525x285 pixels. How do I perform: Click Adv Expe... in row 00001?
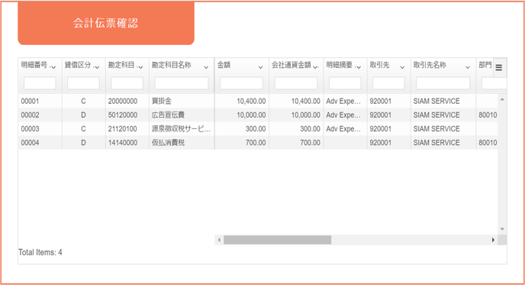tap(343, 101)
